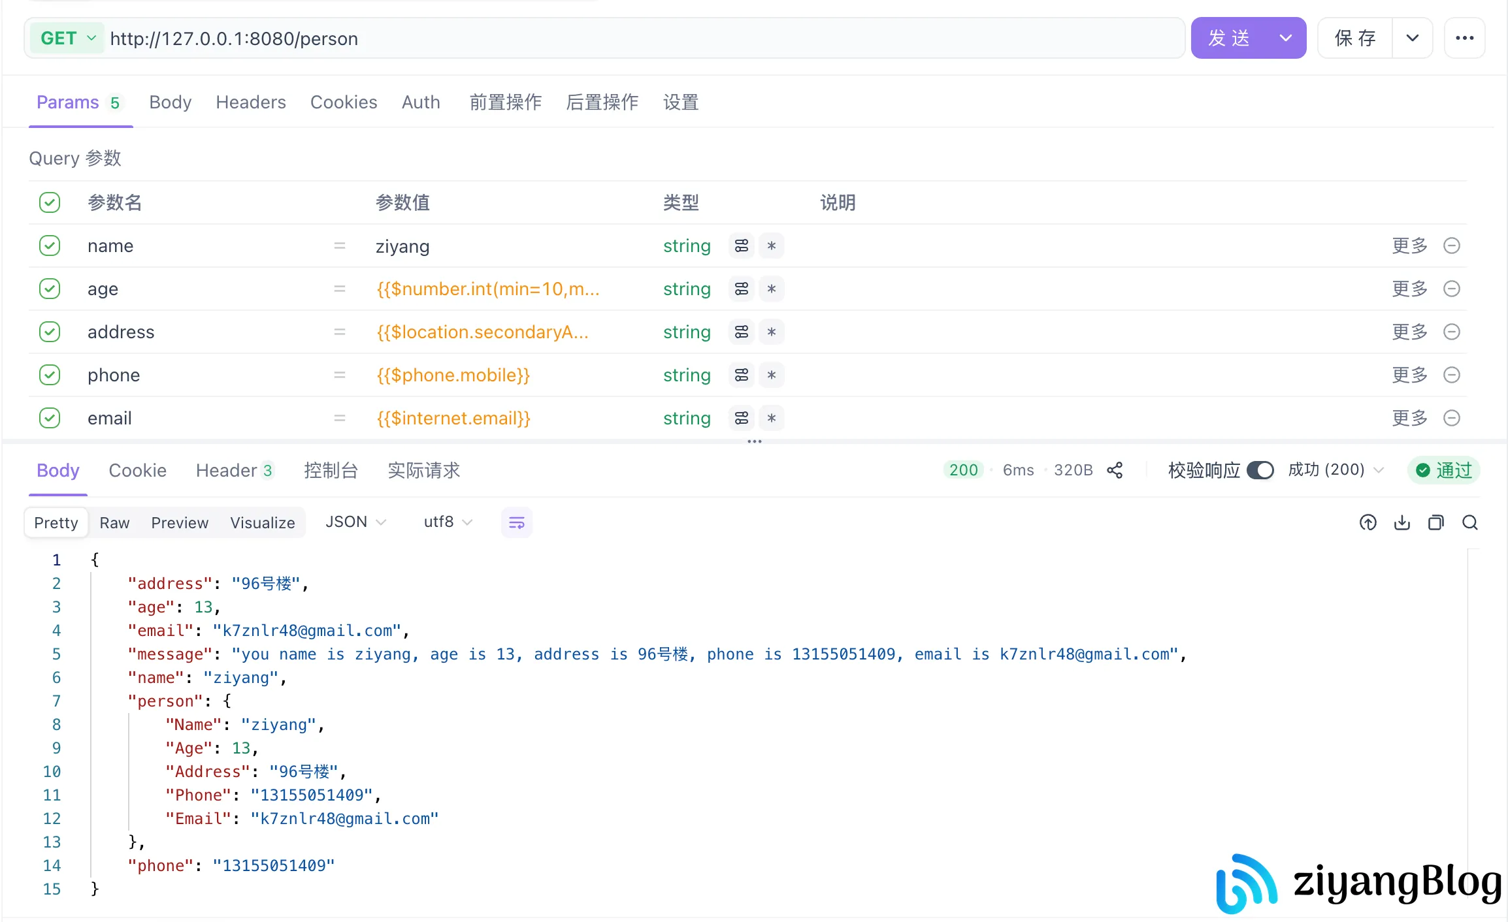Switch to the Headers request tab
Screen dimensions: 1508x922
[x=250, y=103]
